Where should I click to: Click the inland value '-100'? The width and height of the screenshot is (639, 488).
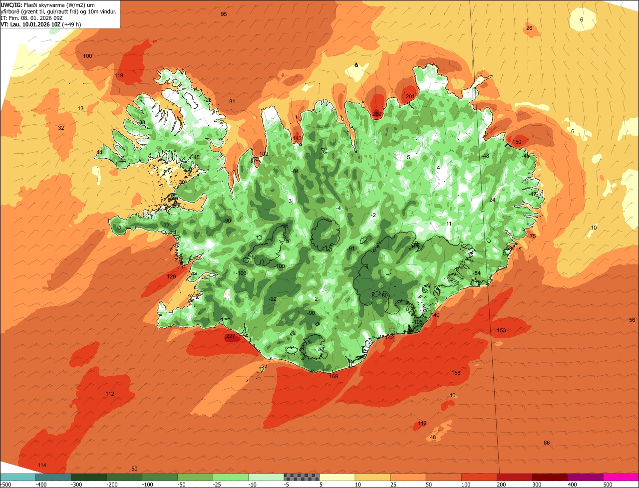[x=280, y=266]
